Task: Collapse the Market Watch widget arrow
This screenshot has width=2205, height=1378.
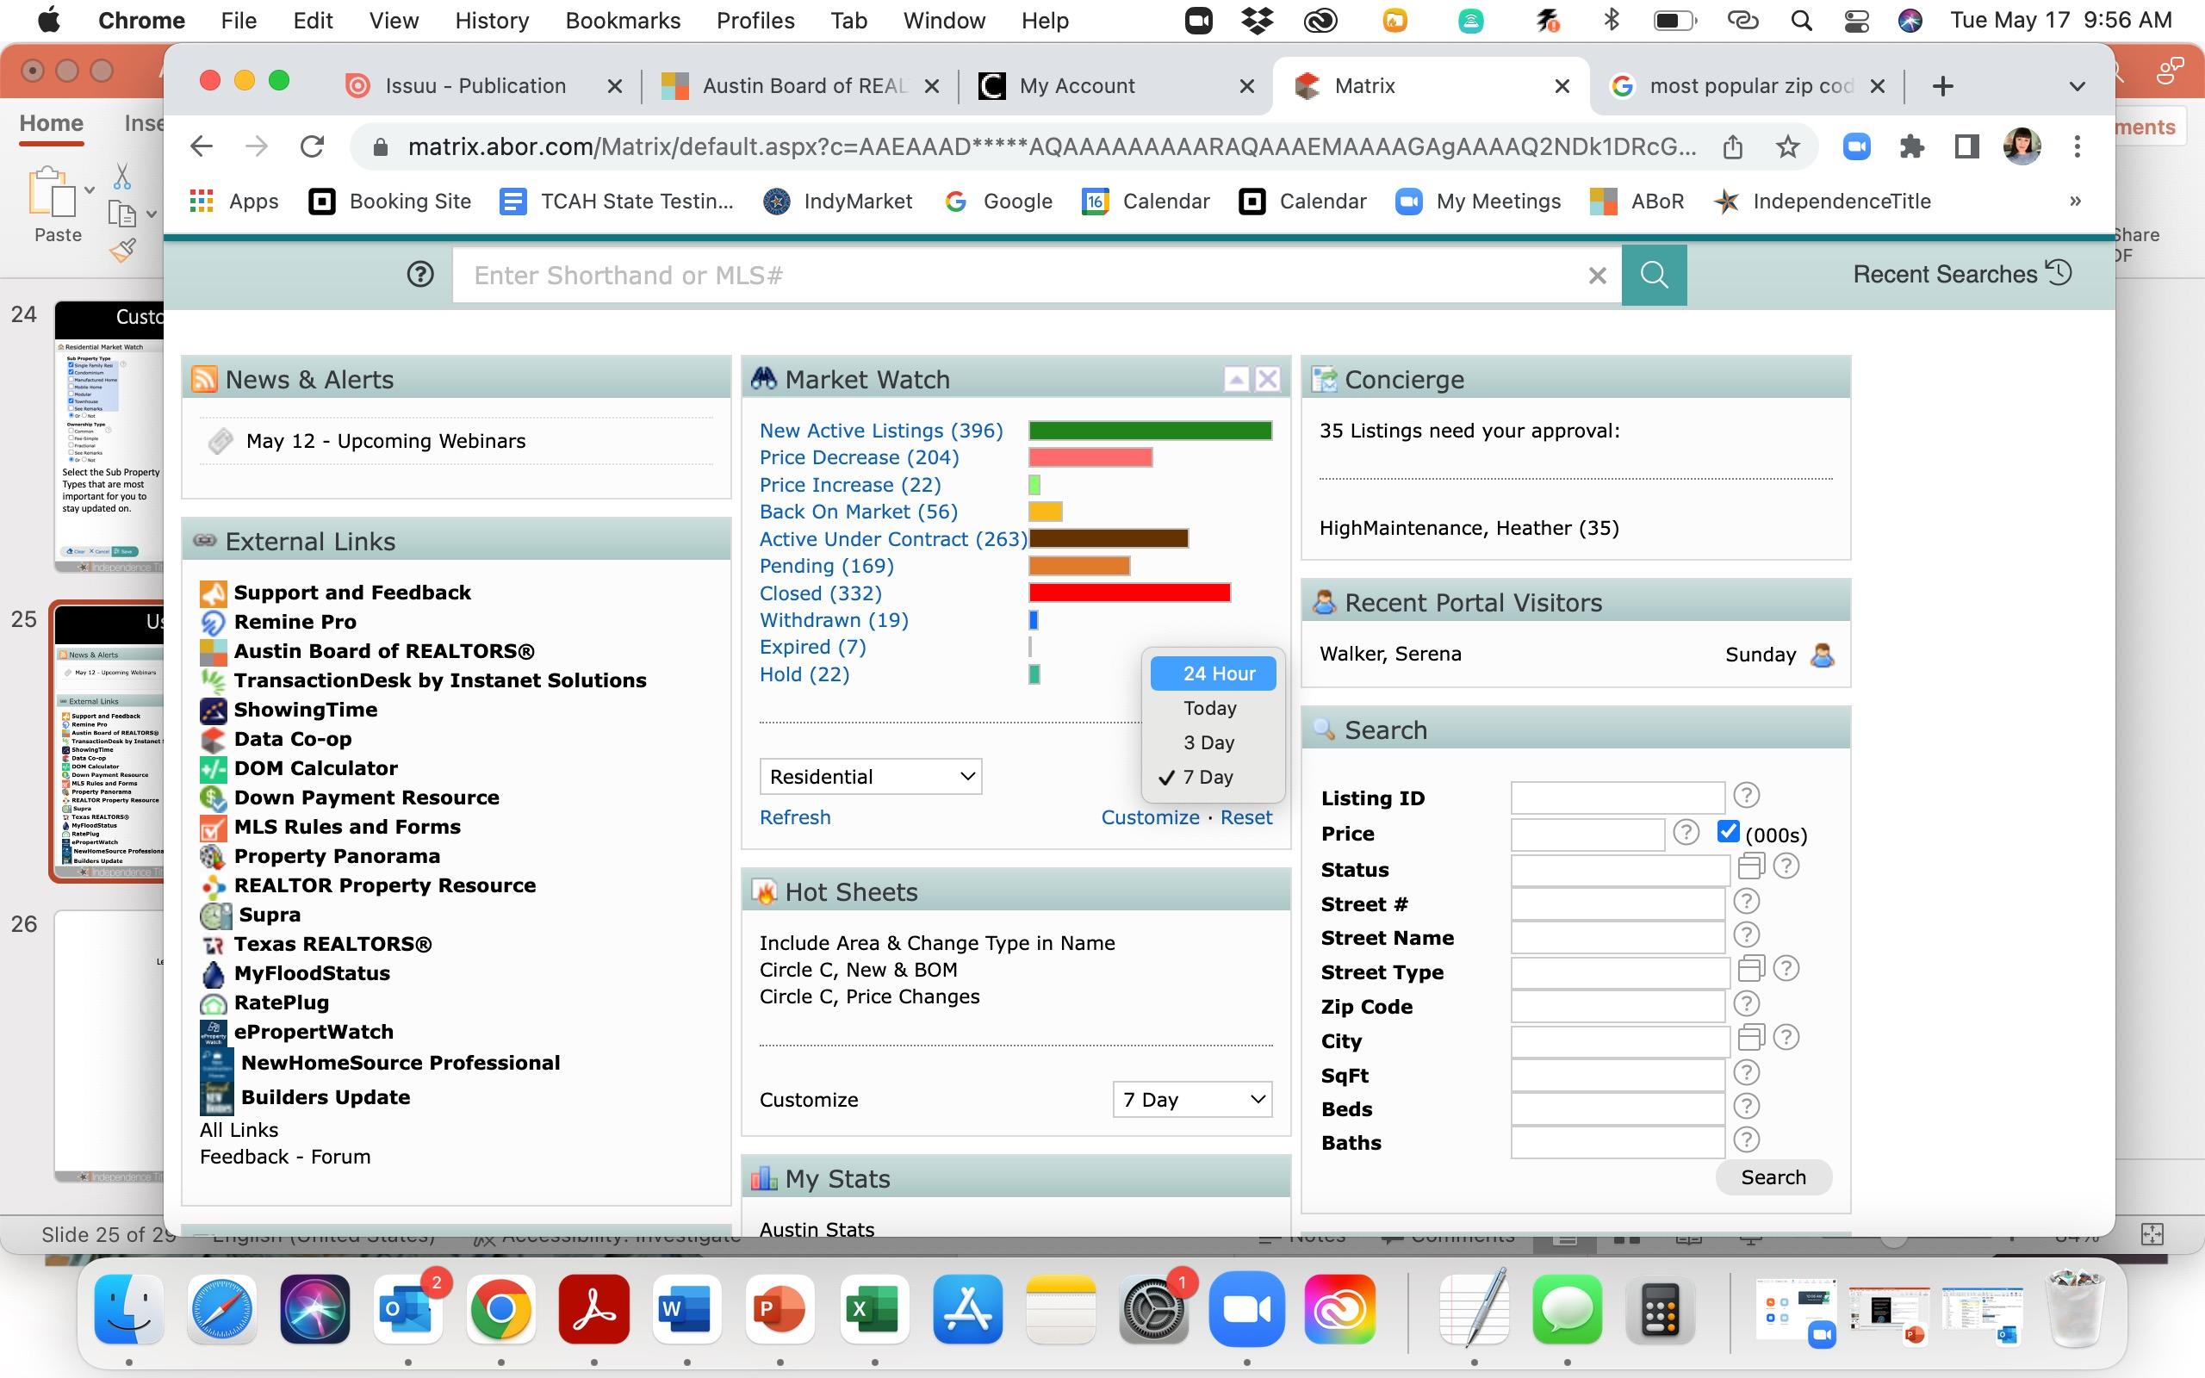Action: pyautogui.click(x=1235, y=379)
